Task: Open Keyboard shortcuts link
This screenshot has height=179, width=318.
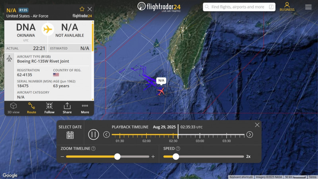Action: point(241,177)
